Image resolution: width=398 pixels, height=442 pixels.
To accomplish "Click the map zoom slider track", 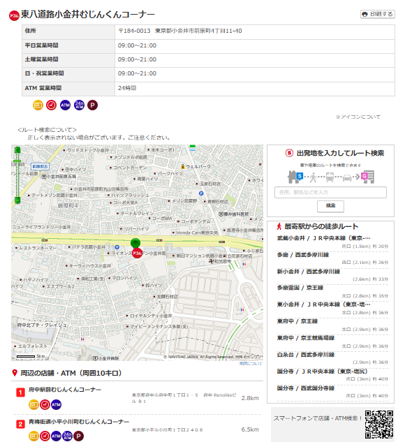I will tap(17, 175).
